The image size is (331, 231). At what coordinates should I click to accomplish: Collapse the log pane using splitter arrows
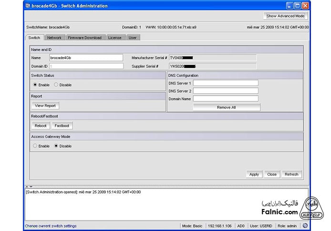coord(30,186)
